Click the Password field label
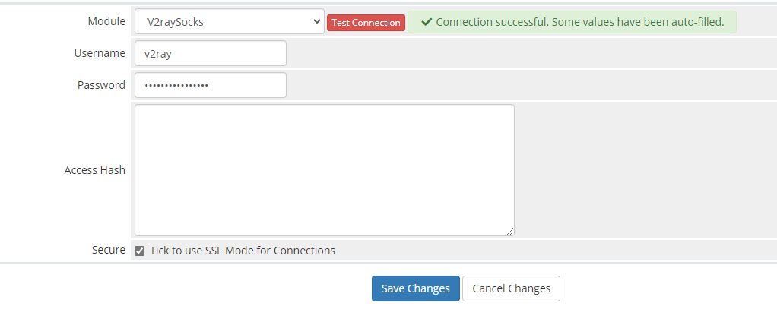Image resolution: width=777 pixels, height=312 pixels. [x=101, y=85]
